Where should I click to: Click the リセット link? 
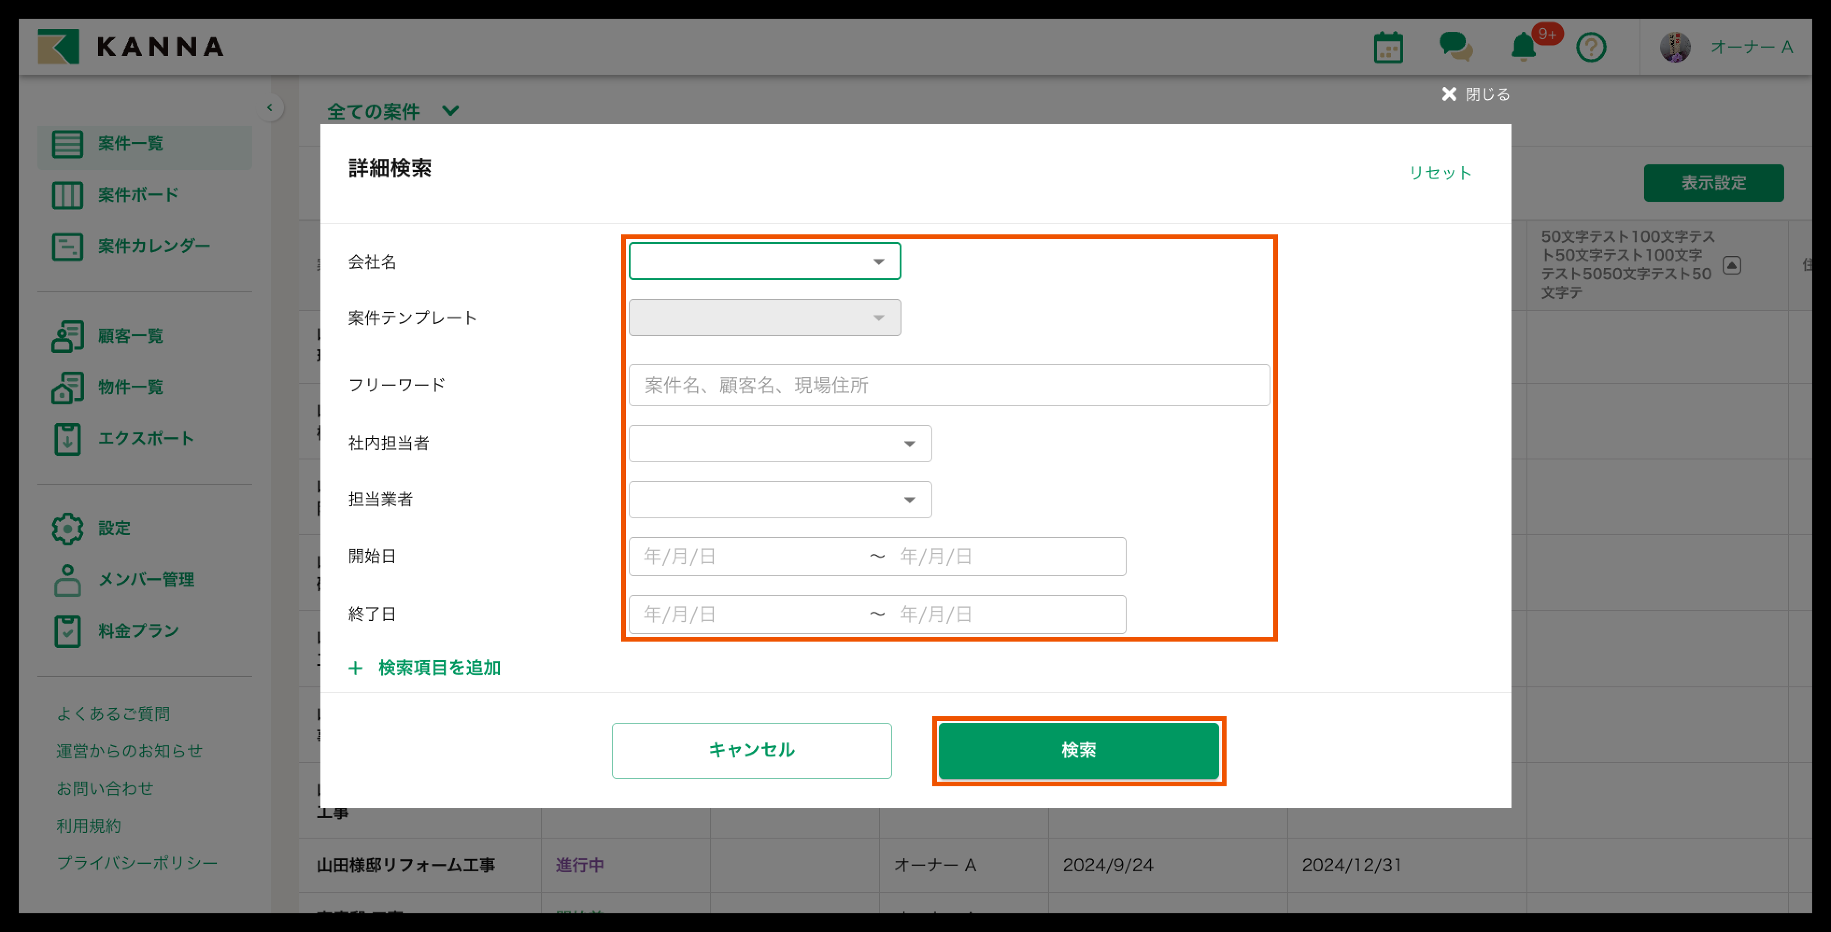pos(1440,173)
